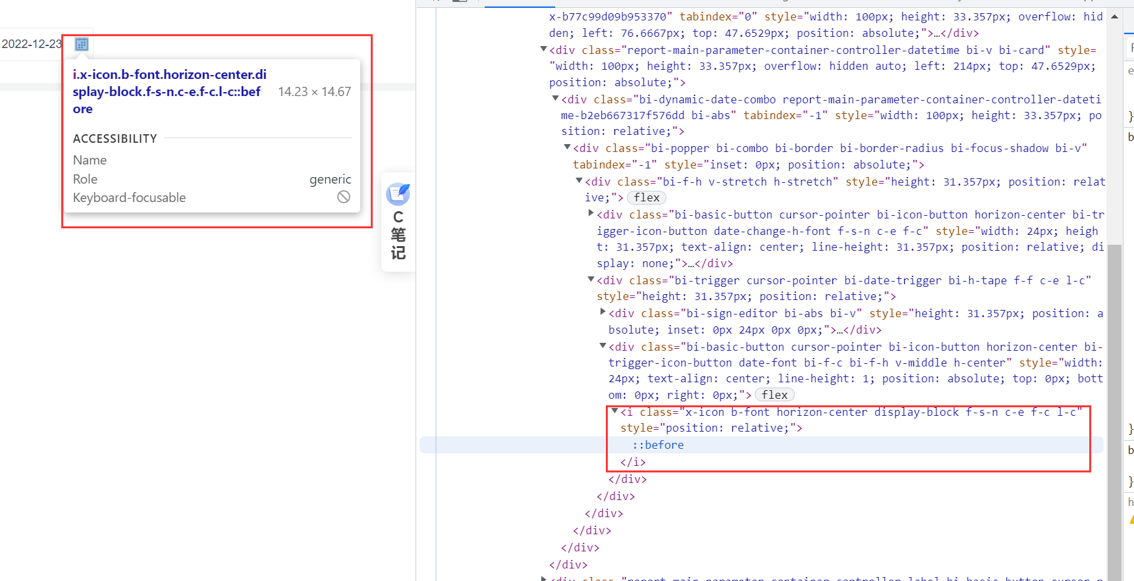Collapse the bi-trigger bi-date-trigger div node
Viewport: 1134px width, 581px height.
(x=591, y=280)
